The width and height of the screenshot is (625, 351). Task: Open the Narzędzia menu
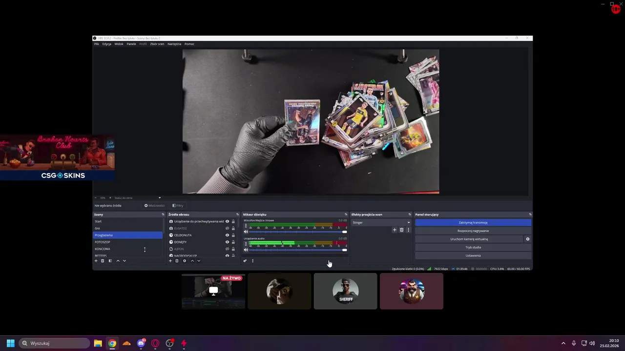pyautogui.click(x=174, y=44)
